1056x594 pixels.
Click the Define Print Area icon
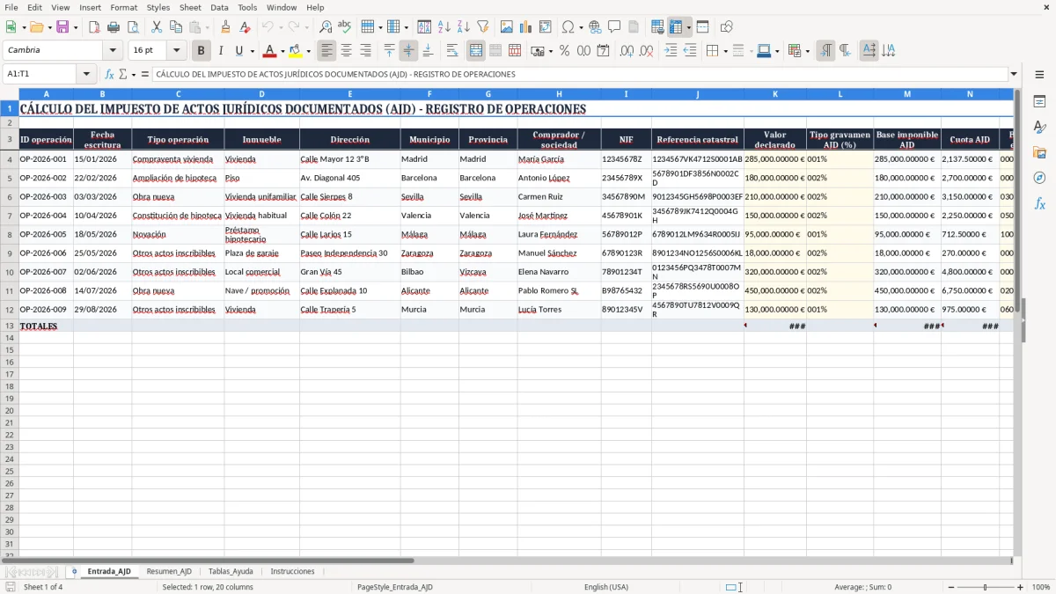tap(657, 27)
